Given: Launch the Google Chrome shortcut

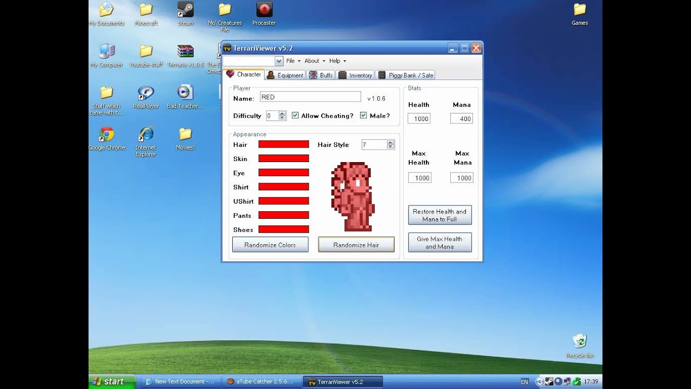Looking at the screenshot, I should [x=106, y=139].
